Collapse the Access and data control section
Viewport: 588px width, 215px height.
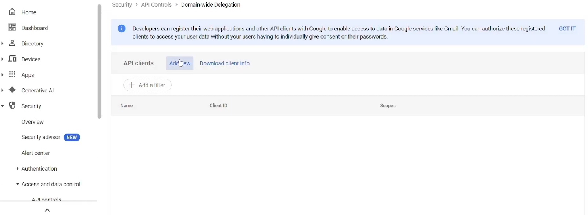point(17,184)
